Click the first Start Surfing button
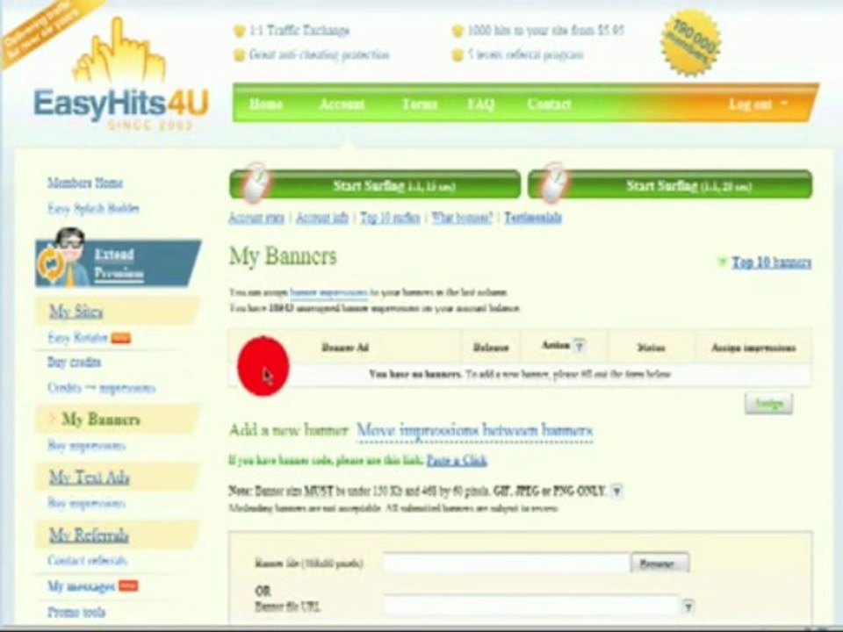The height and width of the screenshot is (632, 843). coord(375,185)
